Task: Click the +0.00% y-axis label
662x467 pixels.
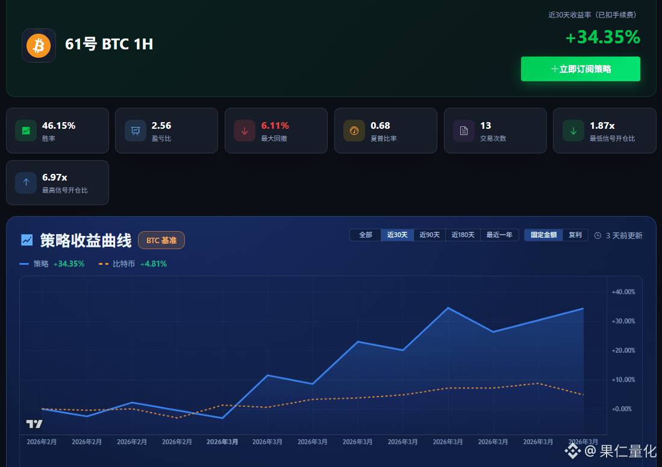Action: click(x=622, y=409)
